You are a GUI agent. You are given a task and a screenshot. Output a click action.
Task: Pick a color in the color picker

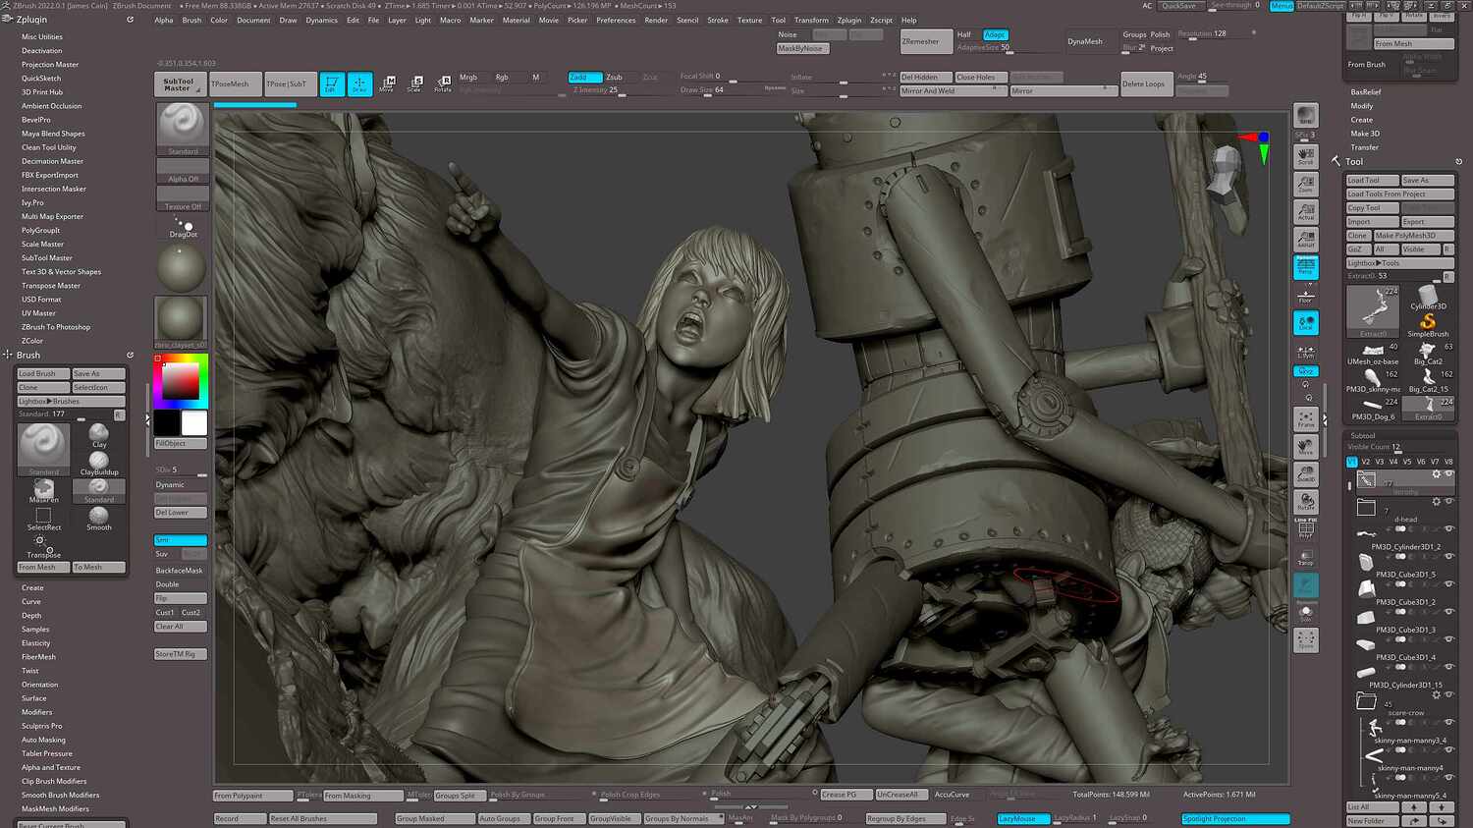(180, 378)
